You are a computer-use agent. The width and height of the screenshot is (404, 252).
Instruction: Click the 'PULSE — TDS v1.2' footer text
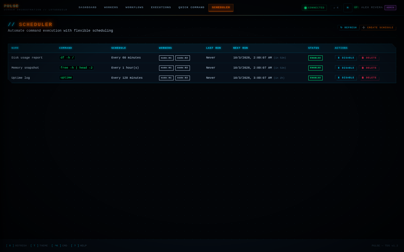(x=385, y=246)
